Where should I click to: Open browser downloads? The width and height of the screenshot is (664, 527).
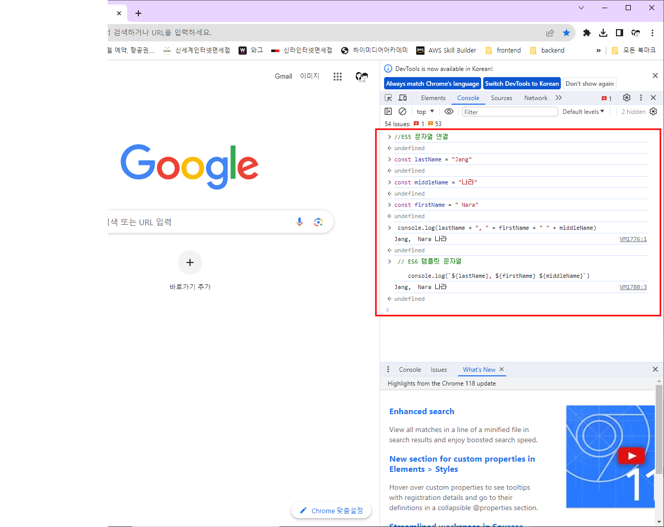[603, 33]
